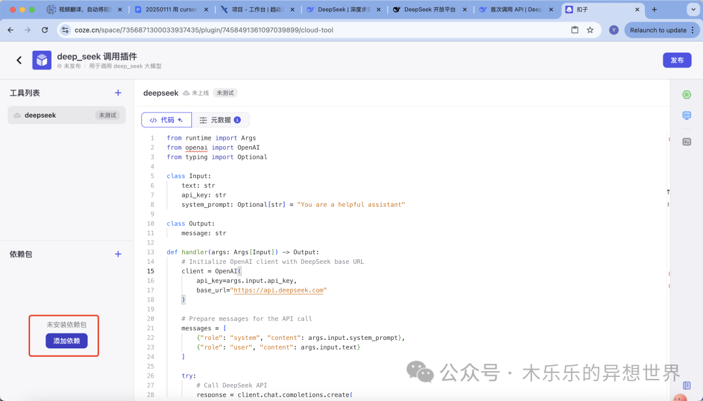Open a new browser tab
The width and height of the screenshot is (703, 401).
654,9
